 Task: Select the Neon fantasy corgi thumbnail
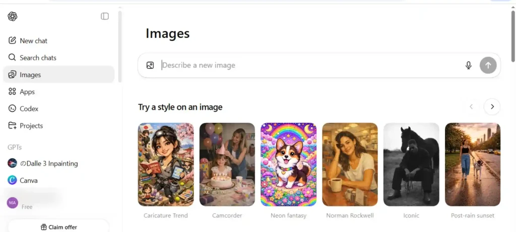click(x=288, y=164)
